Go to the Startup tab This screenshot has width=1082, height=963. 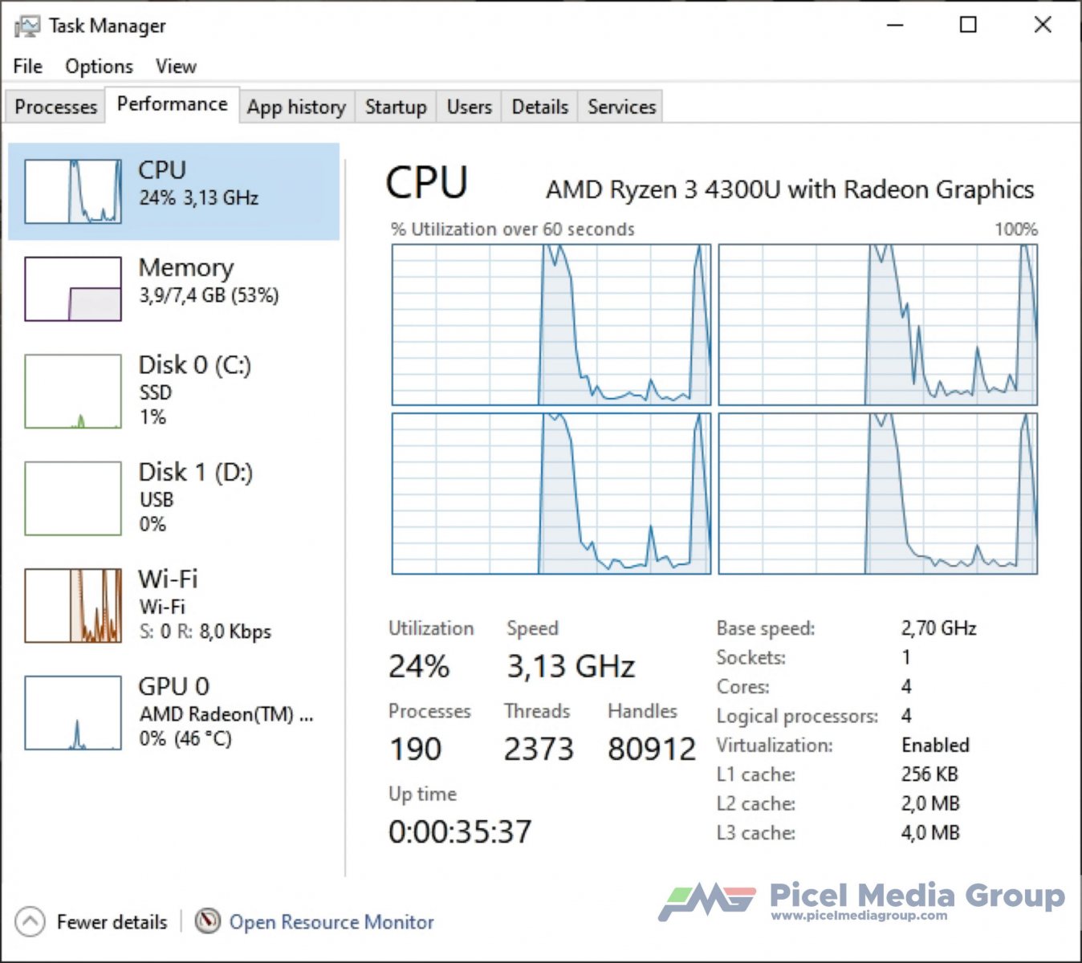point(396,107)
